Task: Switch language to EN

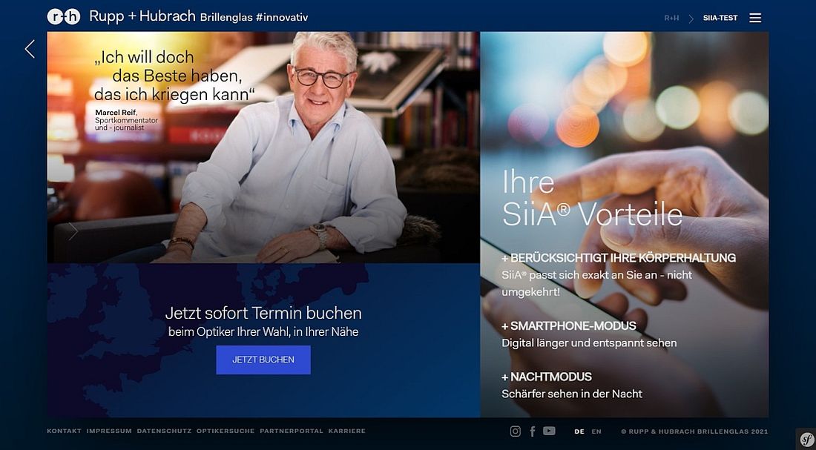Action: 596,431
